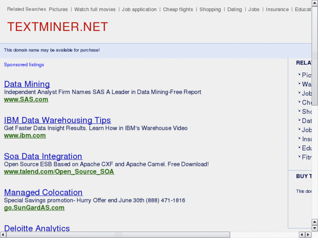Image resolution: width=318 pixels, height=238 pixels.
Task: Click 'This domain name may be available' notice
Action: [x=52, y=50]
